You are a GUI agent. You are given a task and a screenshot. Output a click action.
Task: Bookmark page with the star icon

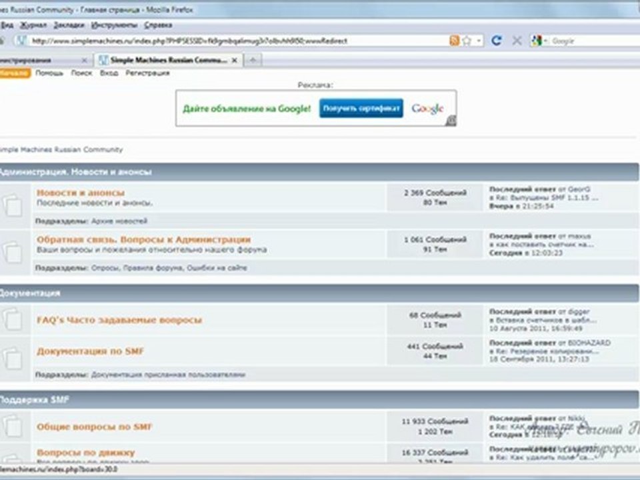[467, 41]
